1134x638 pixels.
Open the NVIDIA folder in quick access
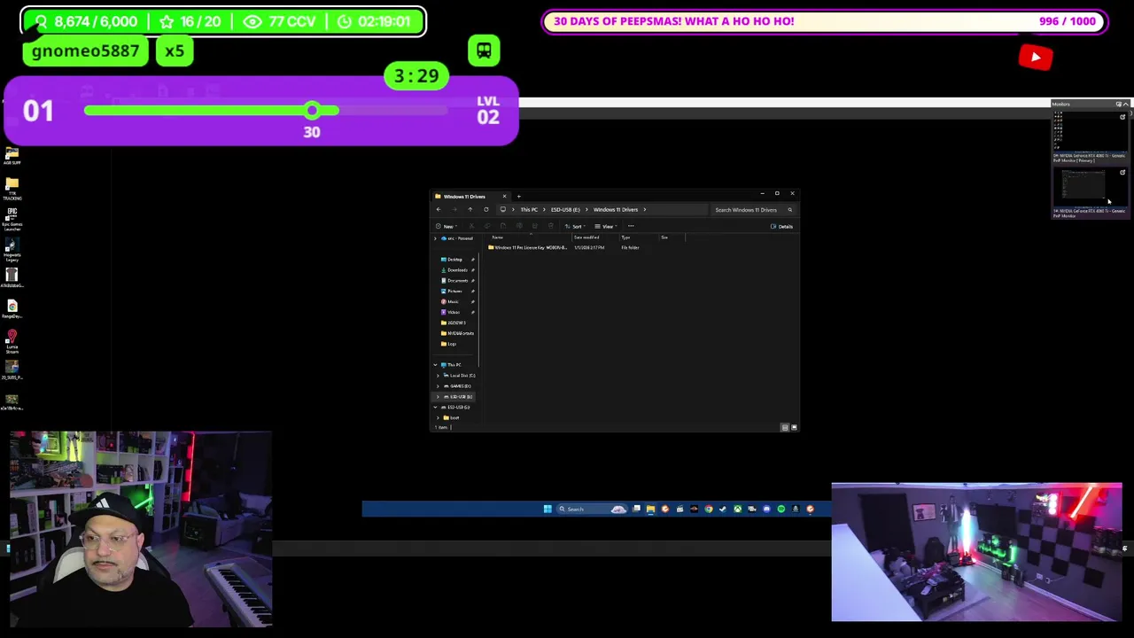[459, 333]
